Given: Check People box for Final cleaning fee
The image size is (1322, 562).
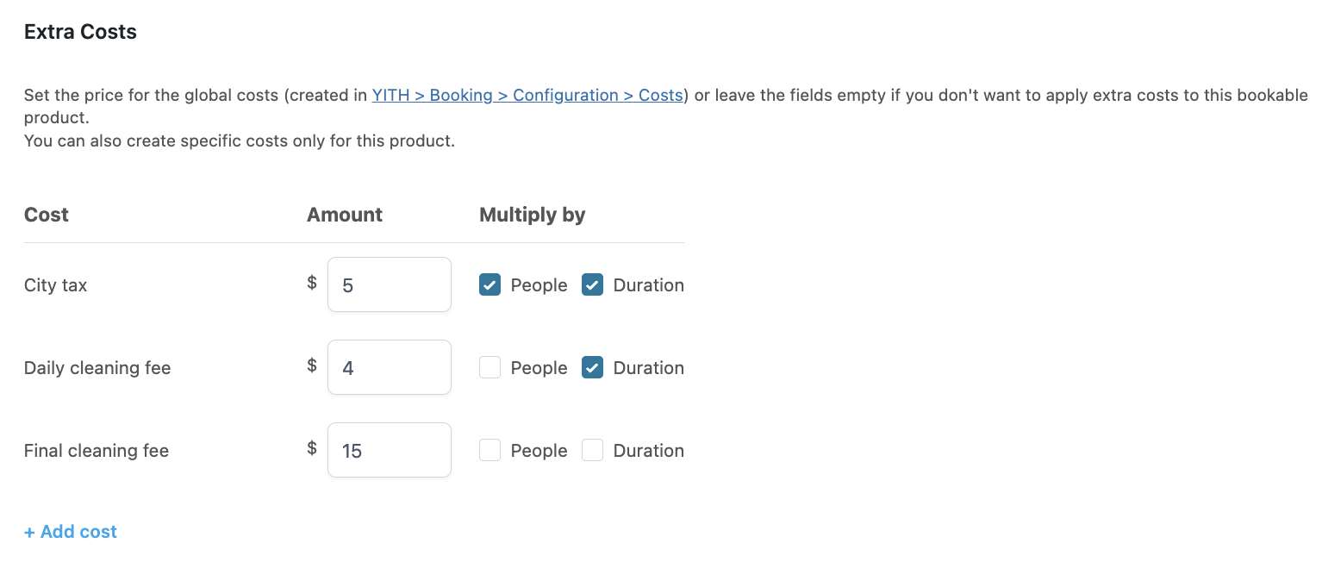Looking at the screenshot, I should 490,451.
